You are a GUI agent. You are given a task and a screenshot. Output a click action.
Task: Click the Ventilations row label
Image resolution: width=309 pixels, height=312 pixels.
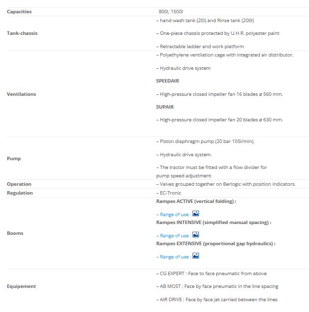(x=22, y=94)
